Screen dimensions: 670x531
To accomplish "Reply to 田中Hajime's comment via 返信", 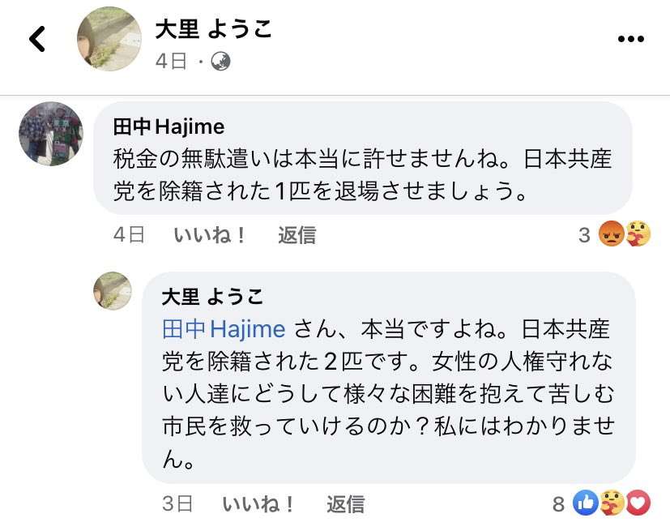I will 297,235.
